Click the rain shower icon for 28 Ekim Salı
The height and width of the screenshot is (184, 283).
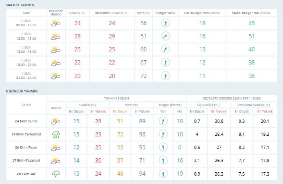point(56,174)
